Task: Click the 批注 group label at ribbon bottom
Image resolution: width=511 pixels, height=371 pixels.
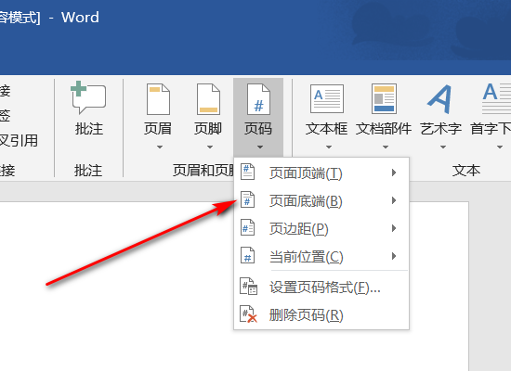Action: 88,171
